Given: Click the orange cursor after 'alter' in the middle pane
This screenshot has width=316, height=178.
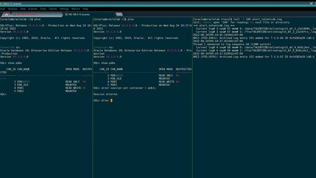Looking at the screenshot, I should coord(112,100).
